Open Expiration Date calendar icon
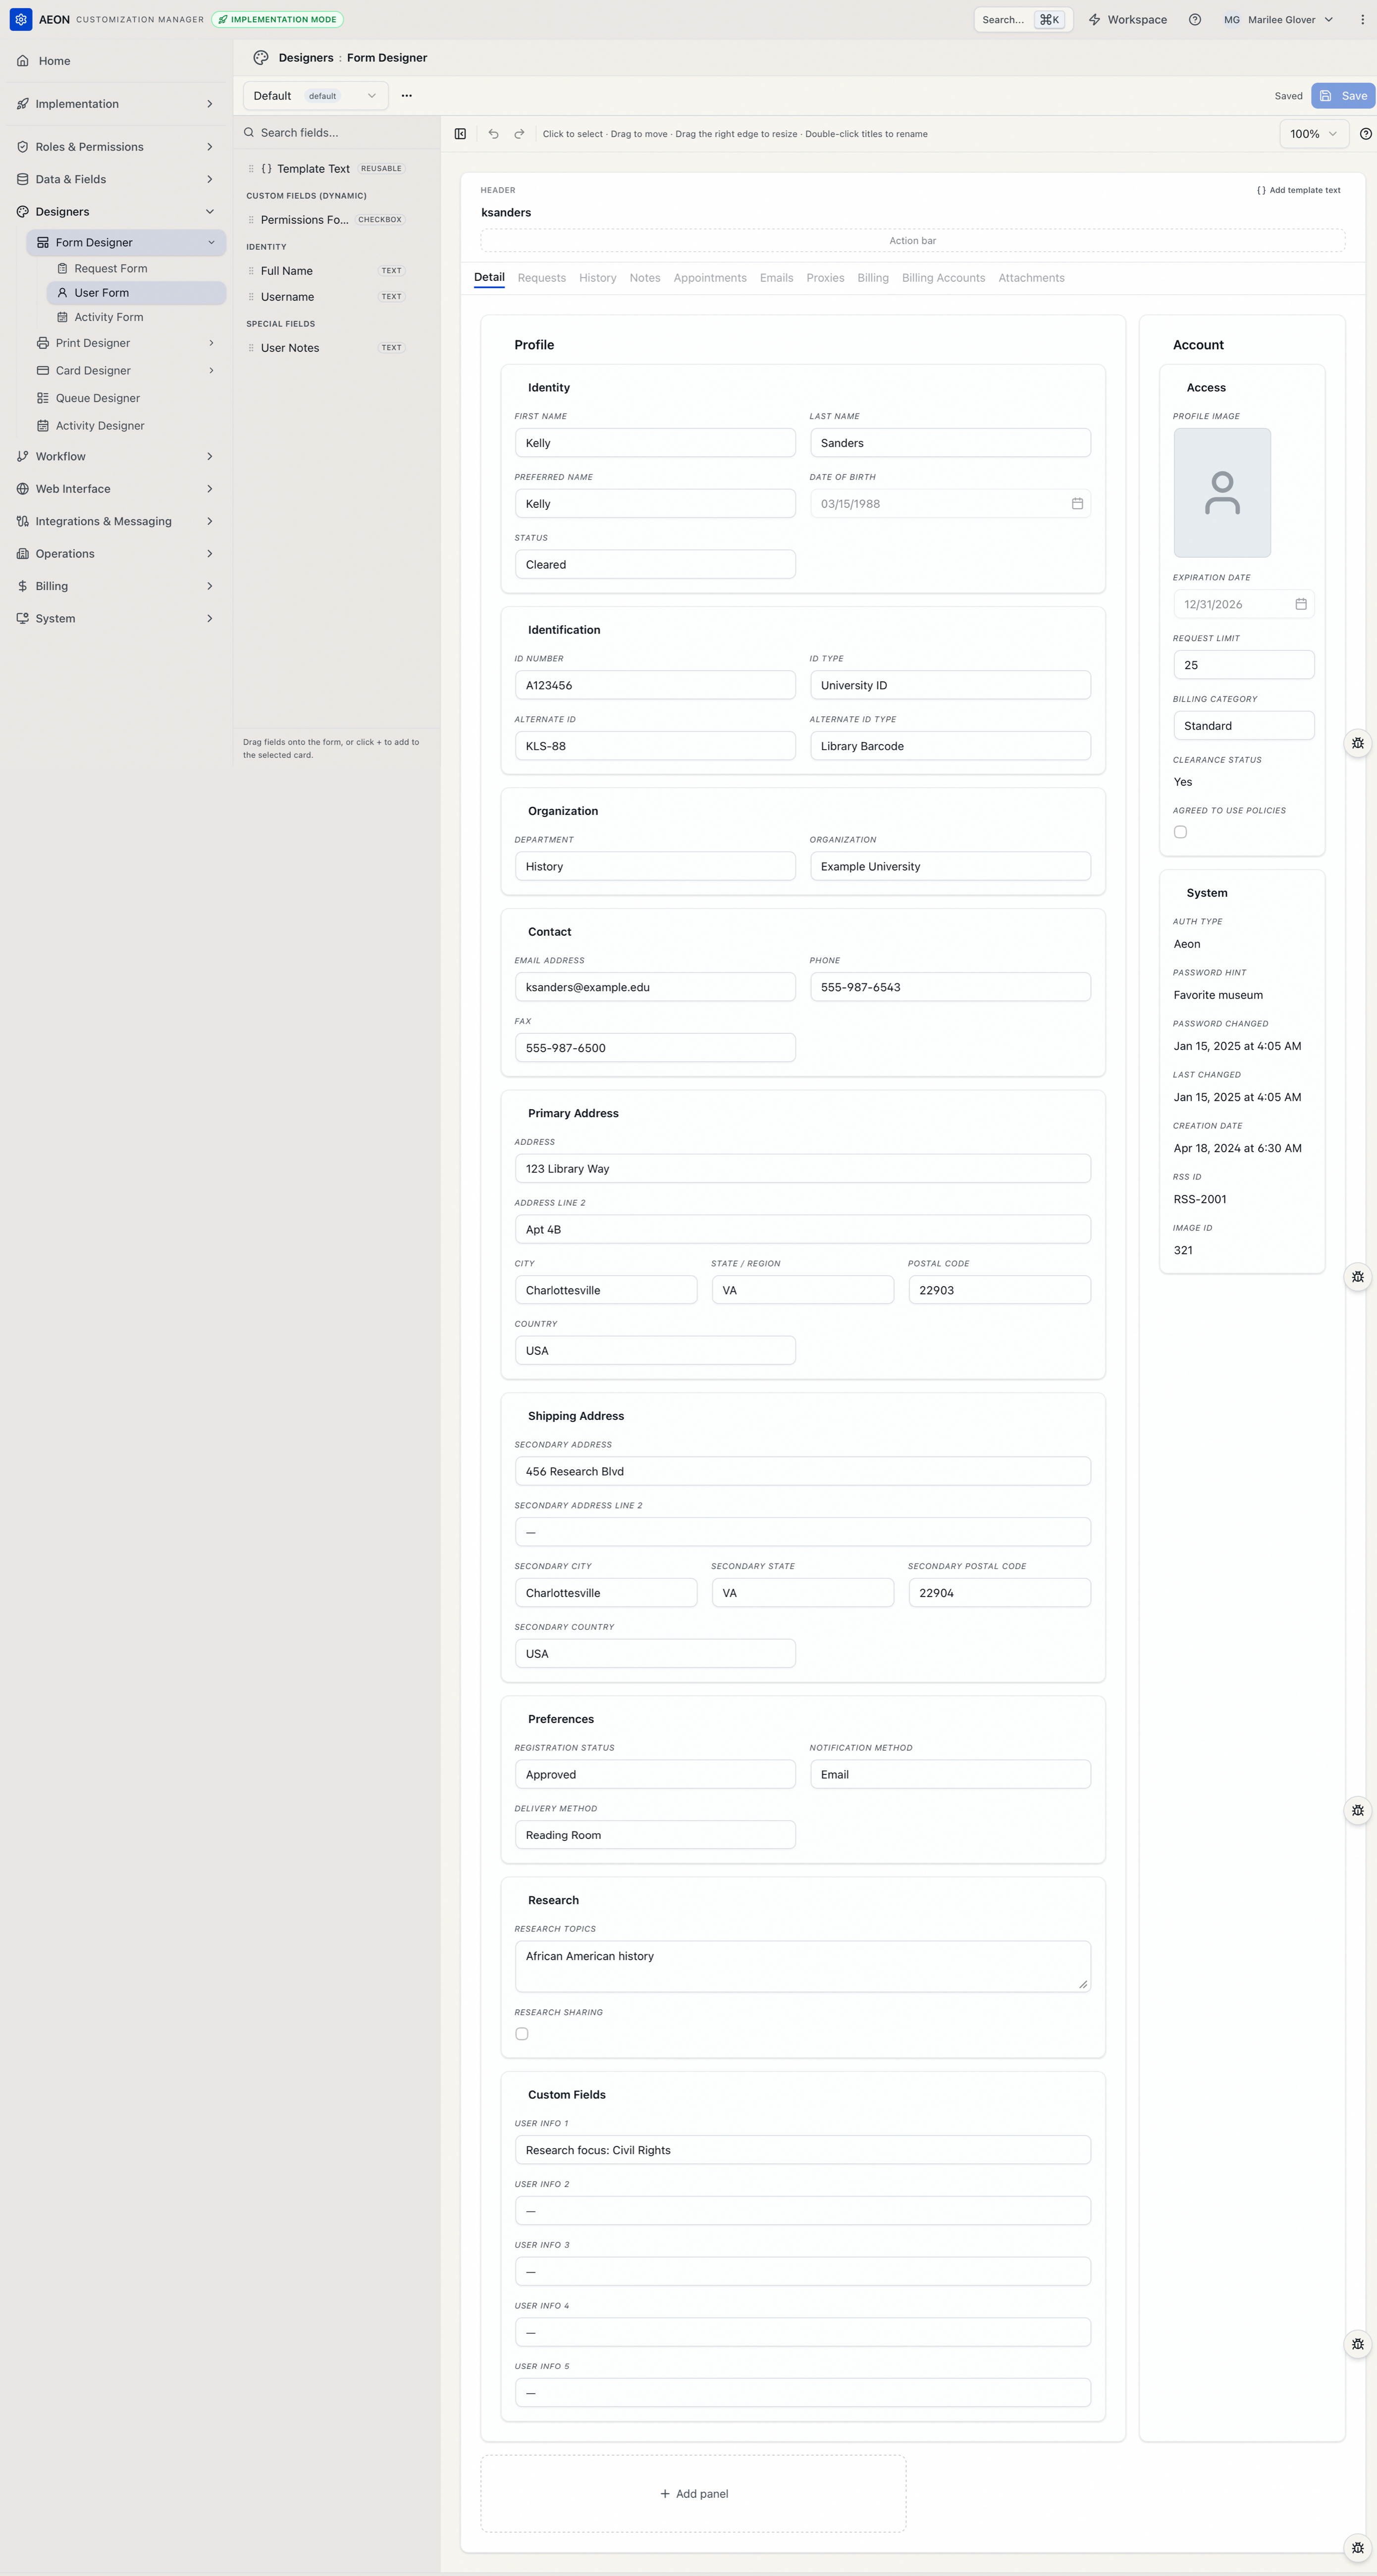This screenshot has width=1377, height=2576. tap(1301, 604)
